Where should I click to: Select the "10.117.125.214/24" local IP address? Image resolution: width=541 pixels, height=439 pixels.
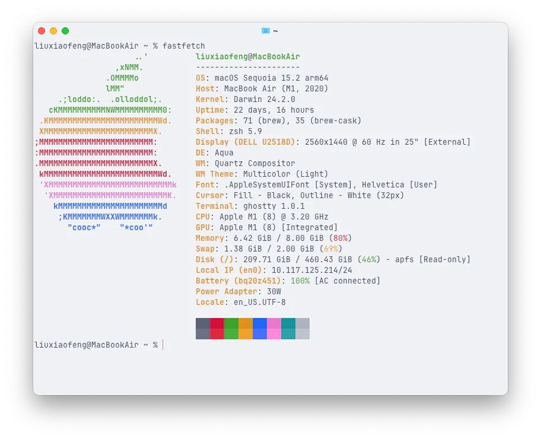point(312,271)
